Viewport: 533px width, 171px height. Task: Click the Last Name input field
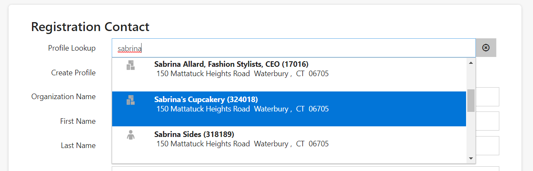point(487,145)
